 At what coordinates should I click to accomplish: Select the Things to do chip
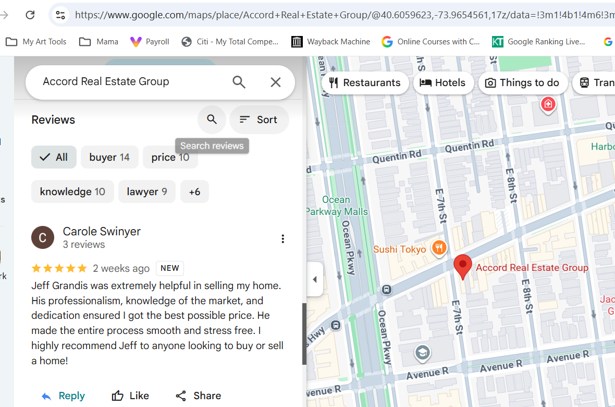[x=522, y=83]
